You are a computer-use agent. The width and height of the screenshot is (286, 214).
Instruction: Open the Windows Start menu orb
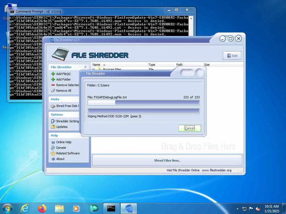tap(8, 208)
